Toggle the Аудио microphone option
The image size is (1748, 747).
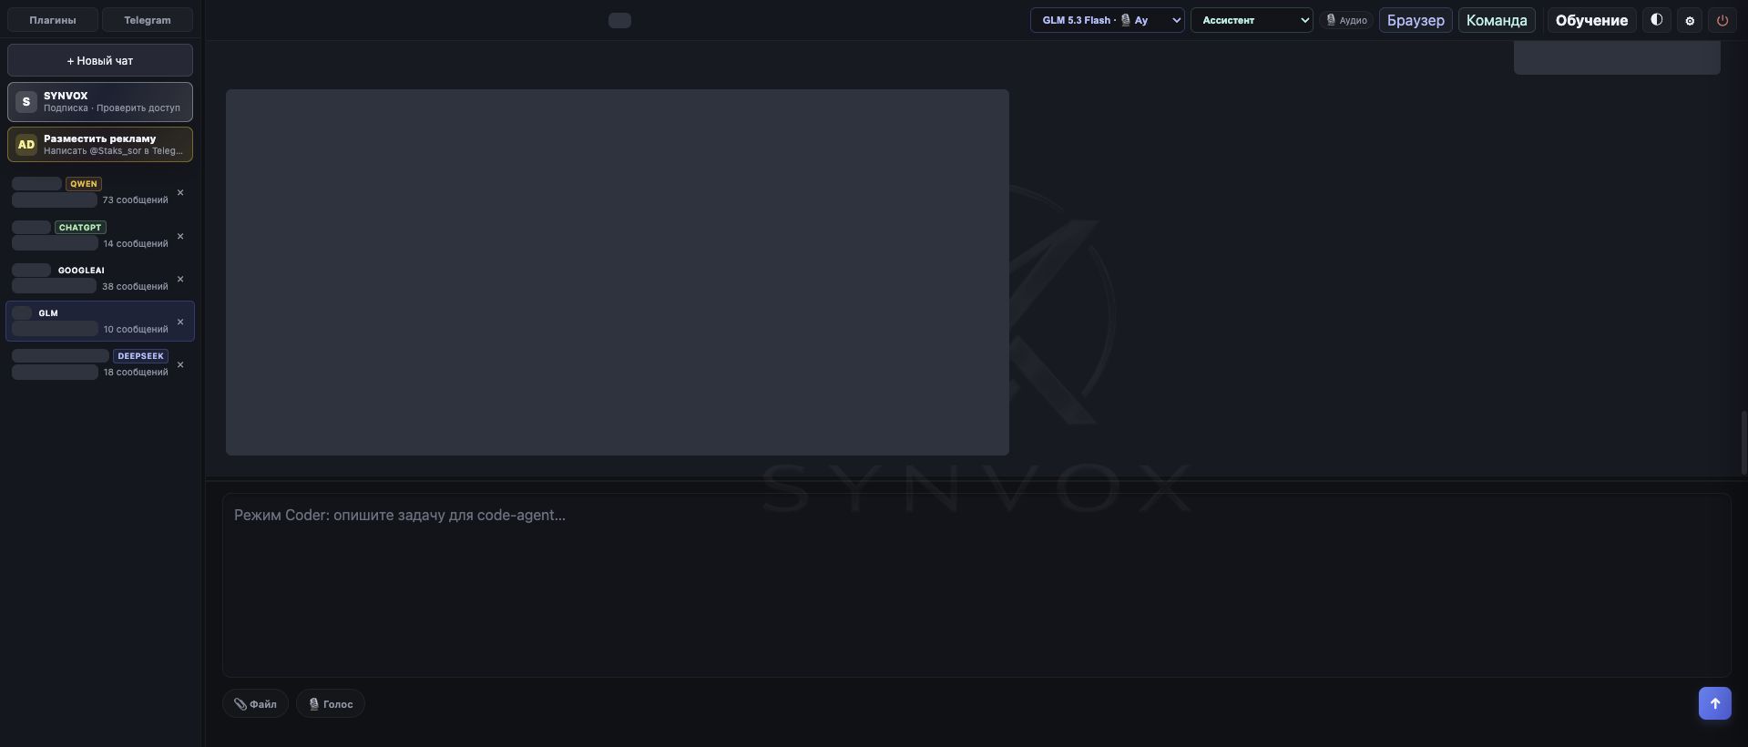click(x=1345, y=20)
